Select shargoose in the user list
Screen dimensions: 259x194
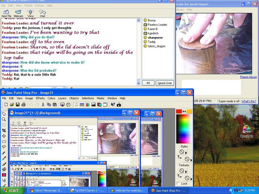[153, 38]
